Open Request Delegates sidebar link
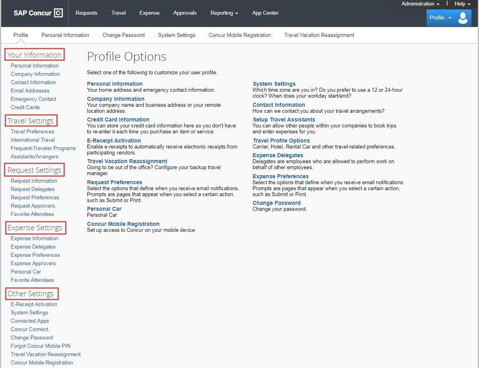This screenshot has width=479, height=368. click(33, 189)
